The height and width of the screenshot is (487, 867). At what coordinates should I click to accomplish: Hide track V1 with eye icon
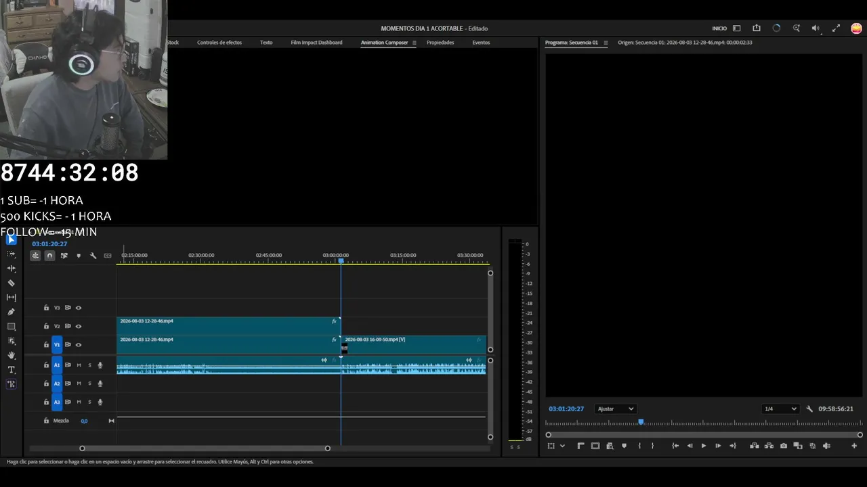[79, 345]
